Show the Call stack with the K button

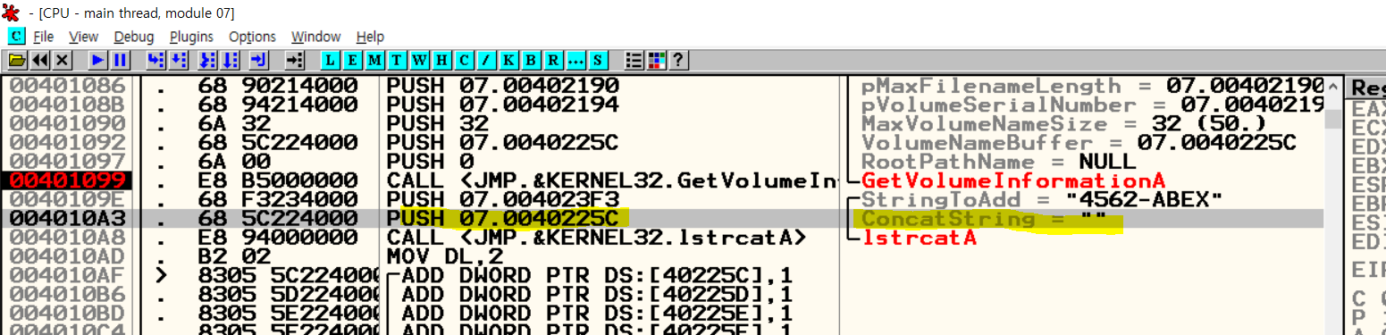coord(508,61)
